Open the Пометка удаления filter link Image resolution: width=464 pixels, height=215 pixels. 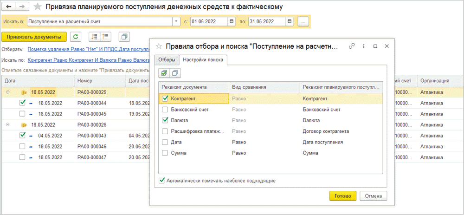pyautogui.click(x=88, y=49)
